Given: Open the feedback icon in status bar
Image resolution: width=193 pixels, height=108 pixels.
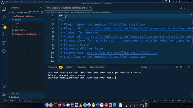Looking at the screenshot, I should tap(185, 101).
